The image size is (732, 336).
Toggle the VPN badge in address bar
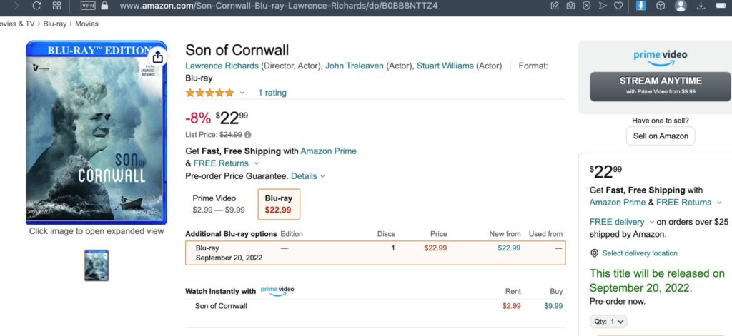pyautogui.click(x=88, y=6)
